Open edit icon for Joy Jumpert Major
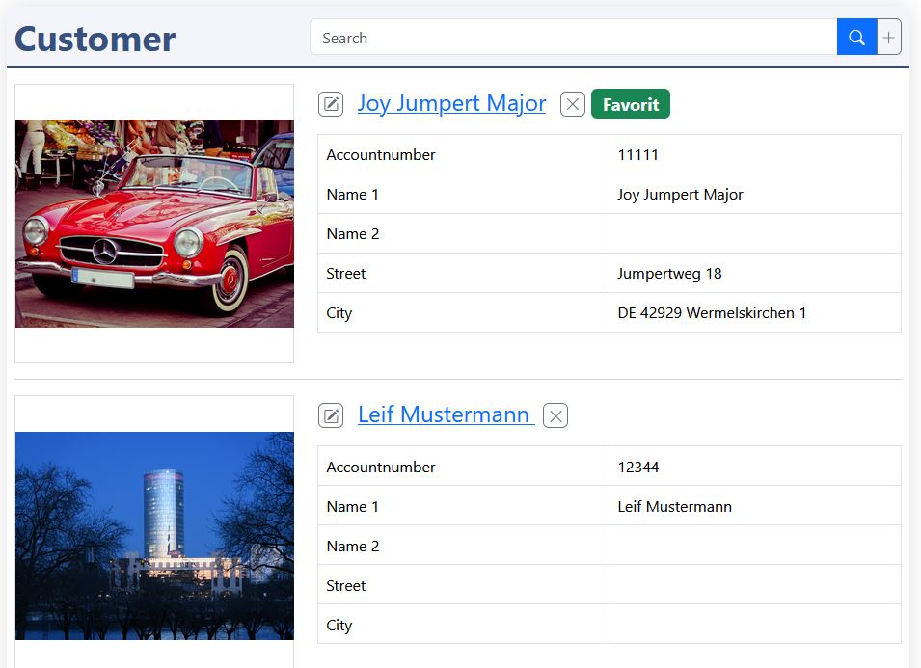 [x=331, y=104]
